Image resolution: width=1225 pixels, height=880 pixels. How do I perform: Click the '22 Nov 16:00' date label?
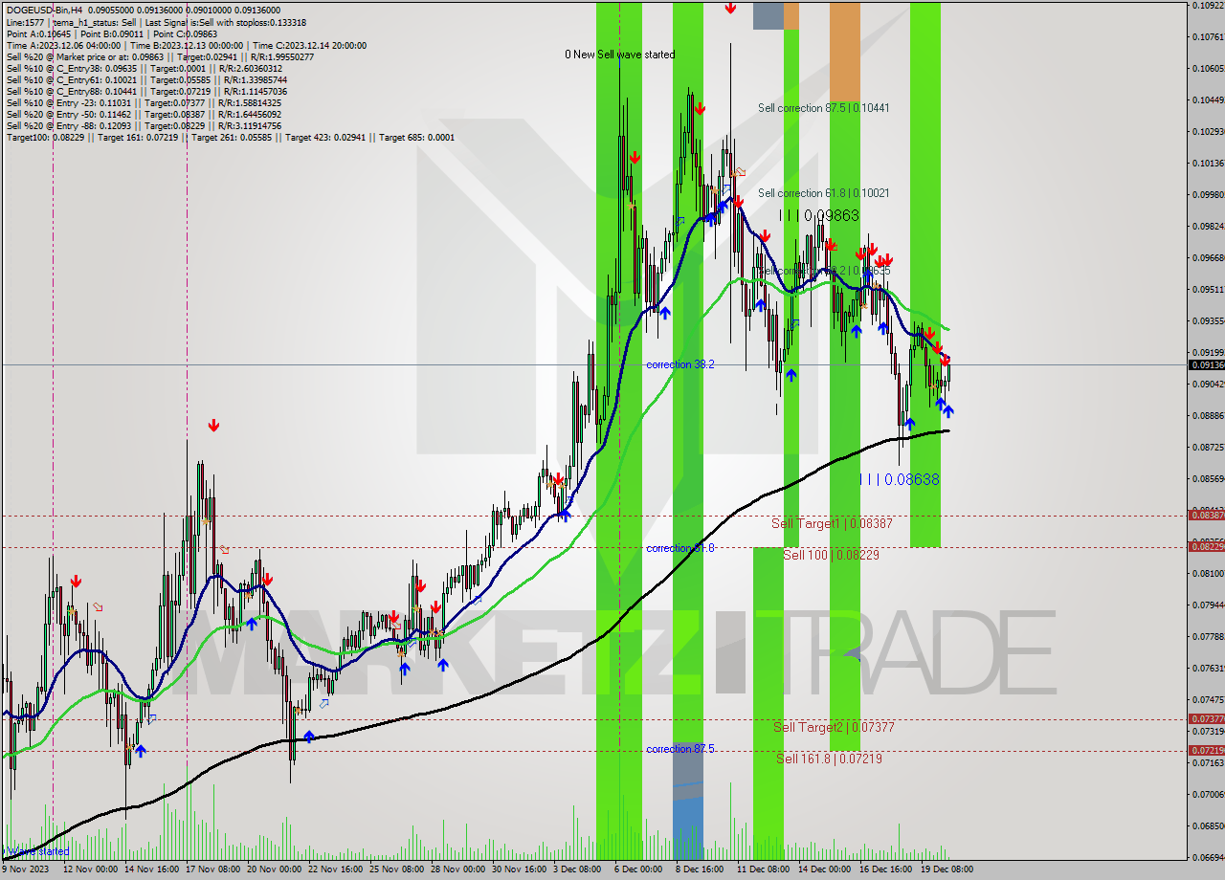(x=337, y=869)
